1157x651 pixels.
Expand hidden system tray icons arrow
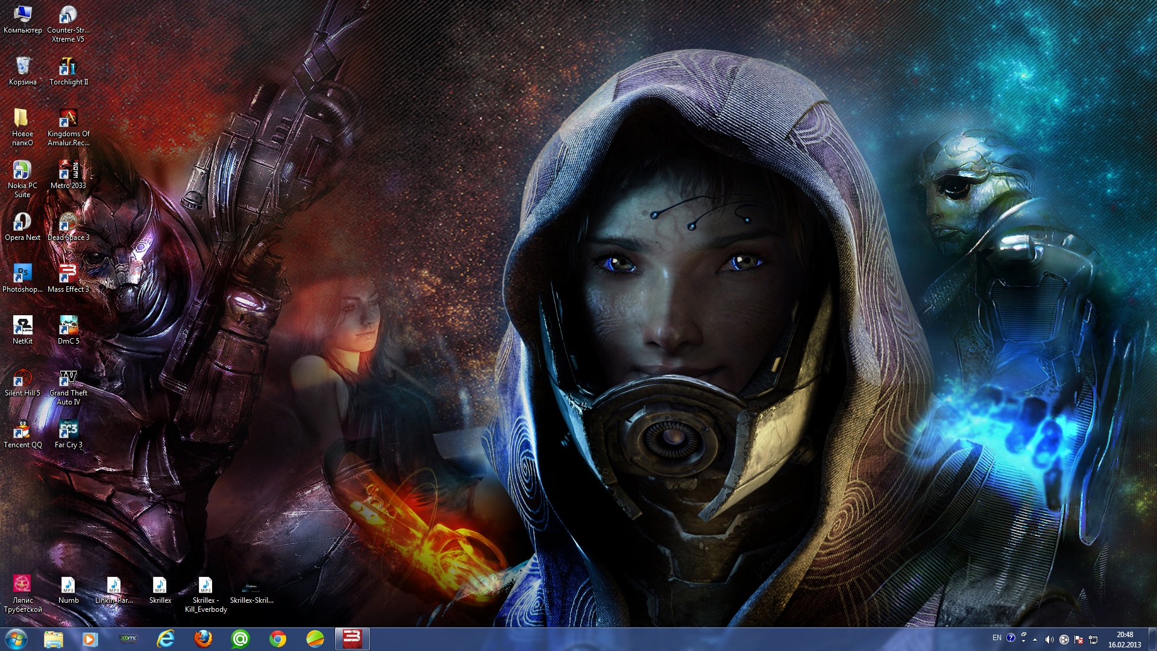(x=1035, y=640)
